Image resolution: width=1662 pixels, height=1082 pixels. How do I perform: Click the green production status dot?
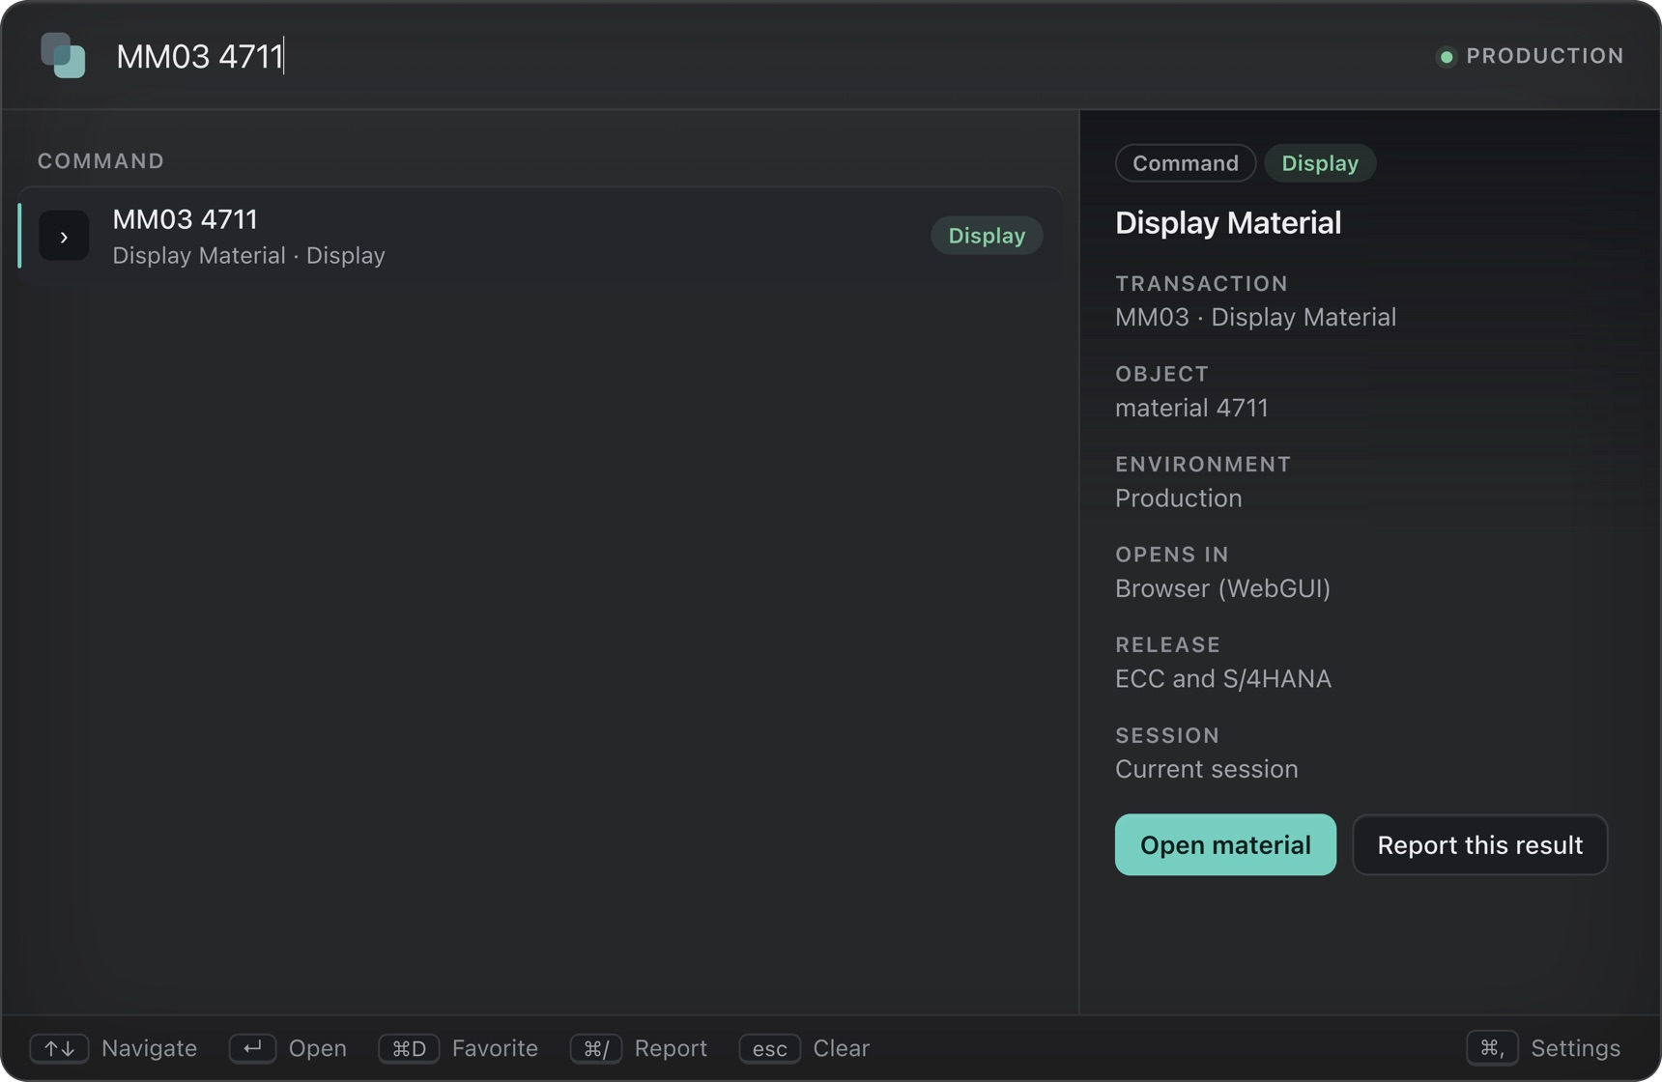tap(1446, 57)
